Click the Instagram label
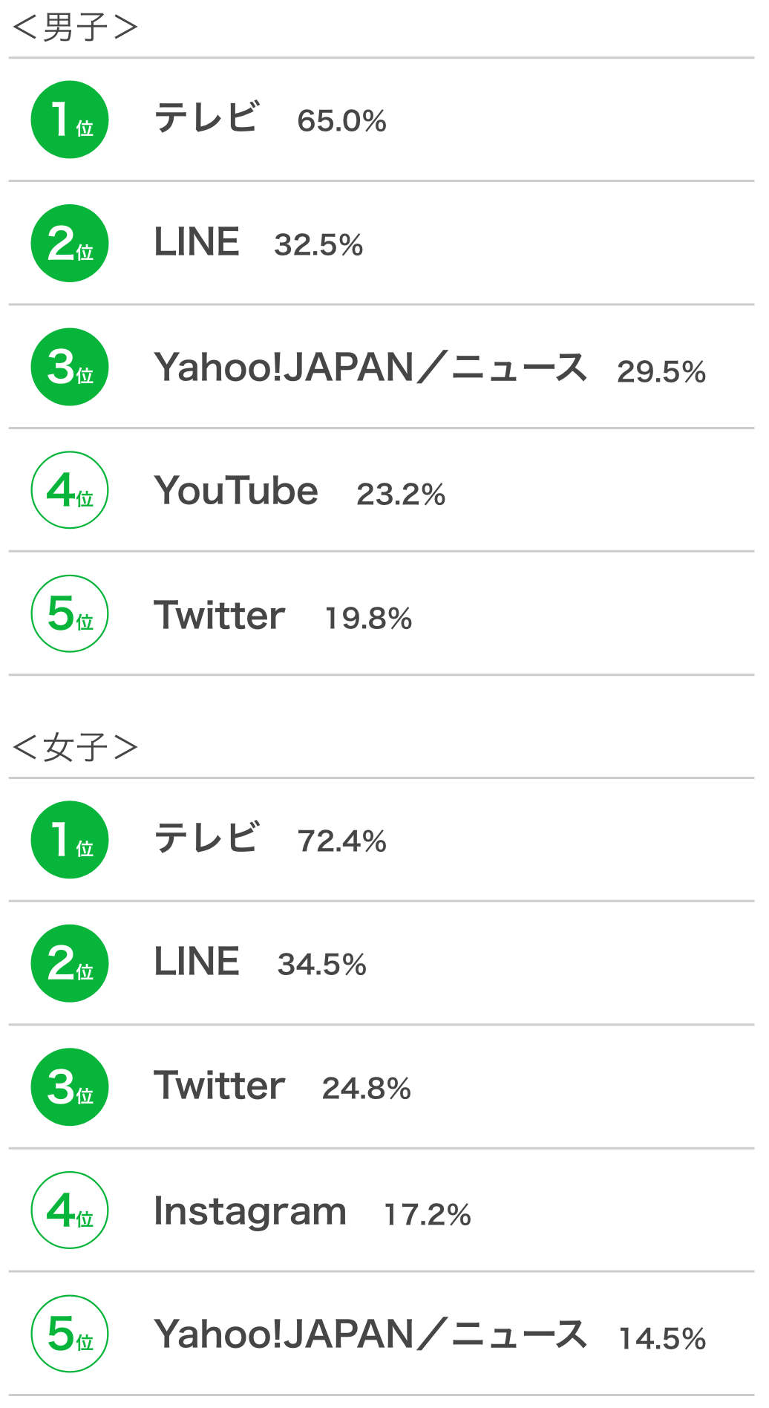This screenshot has height=1408, width=769. coord(250,1211)
